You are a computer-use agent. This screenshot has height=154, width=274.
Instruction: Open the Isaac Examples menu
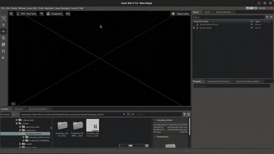62,8
